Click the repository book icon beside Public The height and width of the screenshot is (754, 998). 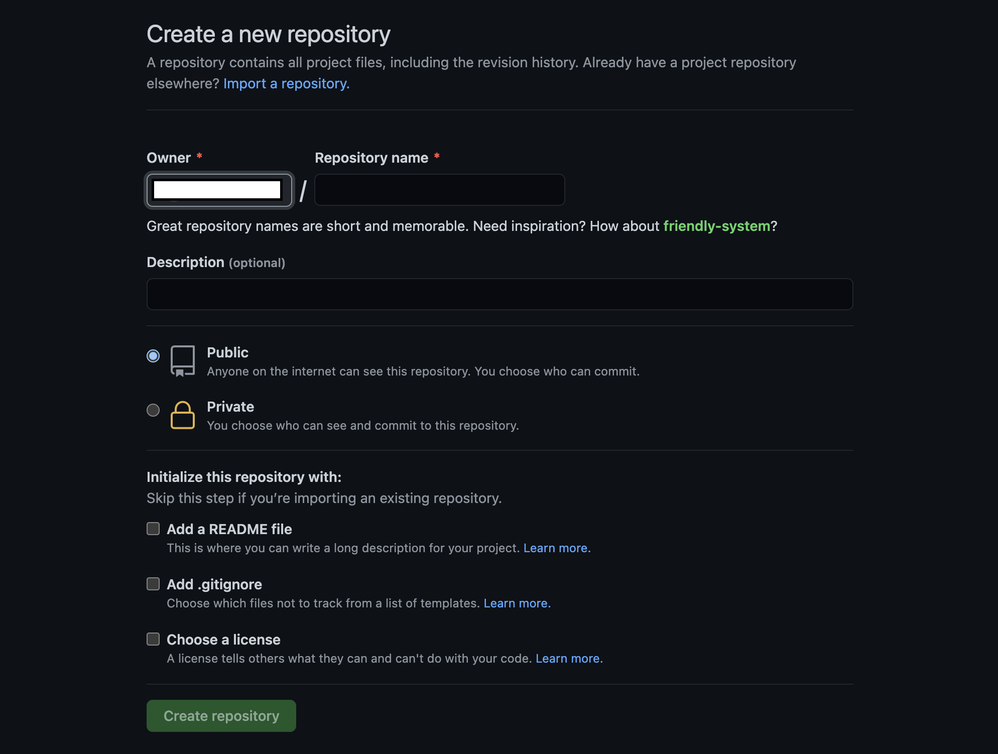pos(183,360)
